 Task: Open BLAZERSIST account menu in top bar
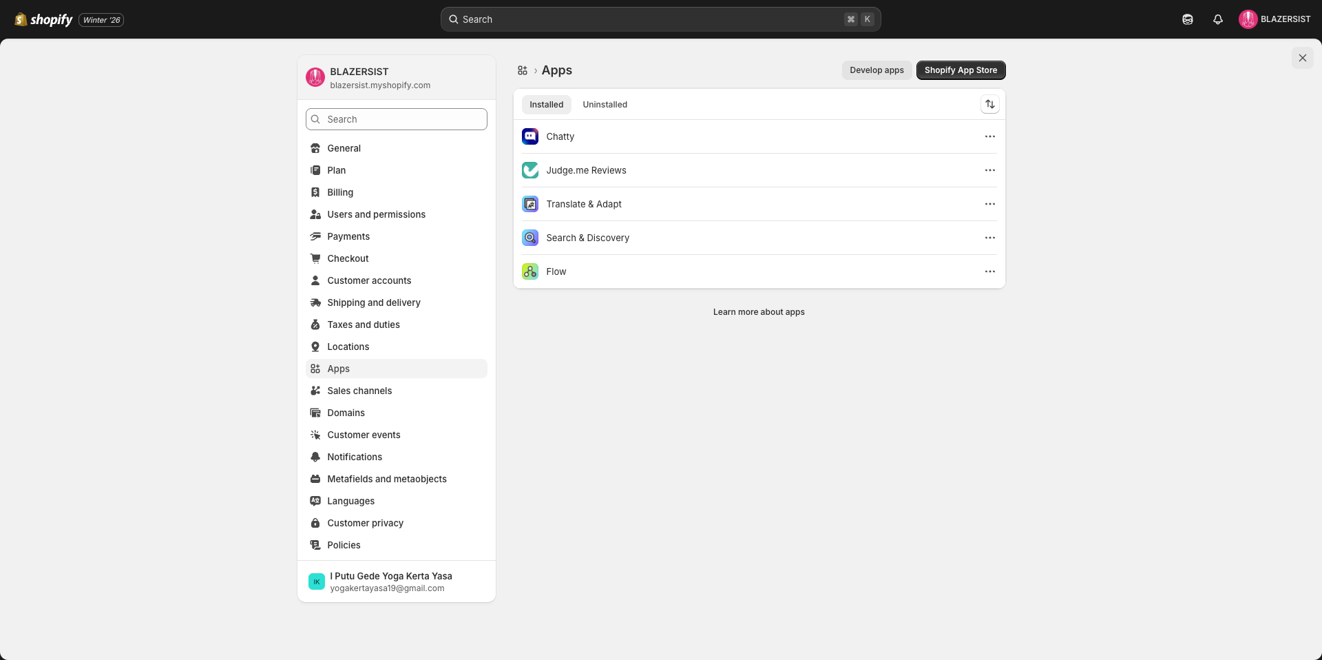[x=1274, y=19]
